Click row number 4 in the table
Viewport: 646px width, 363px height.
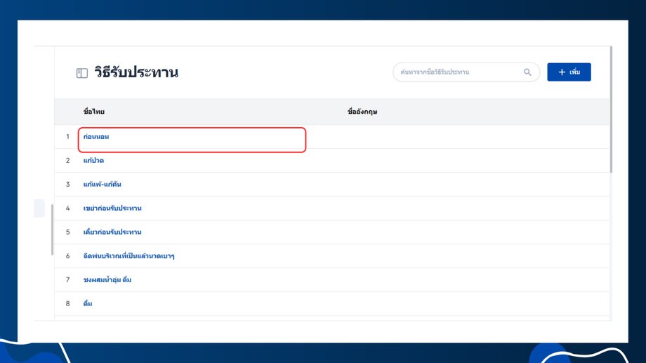pos(67,209)
